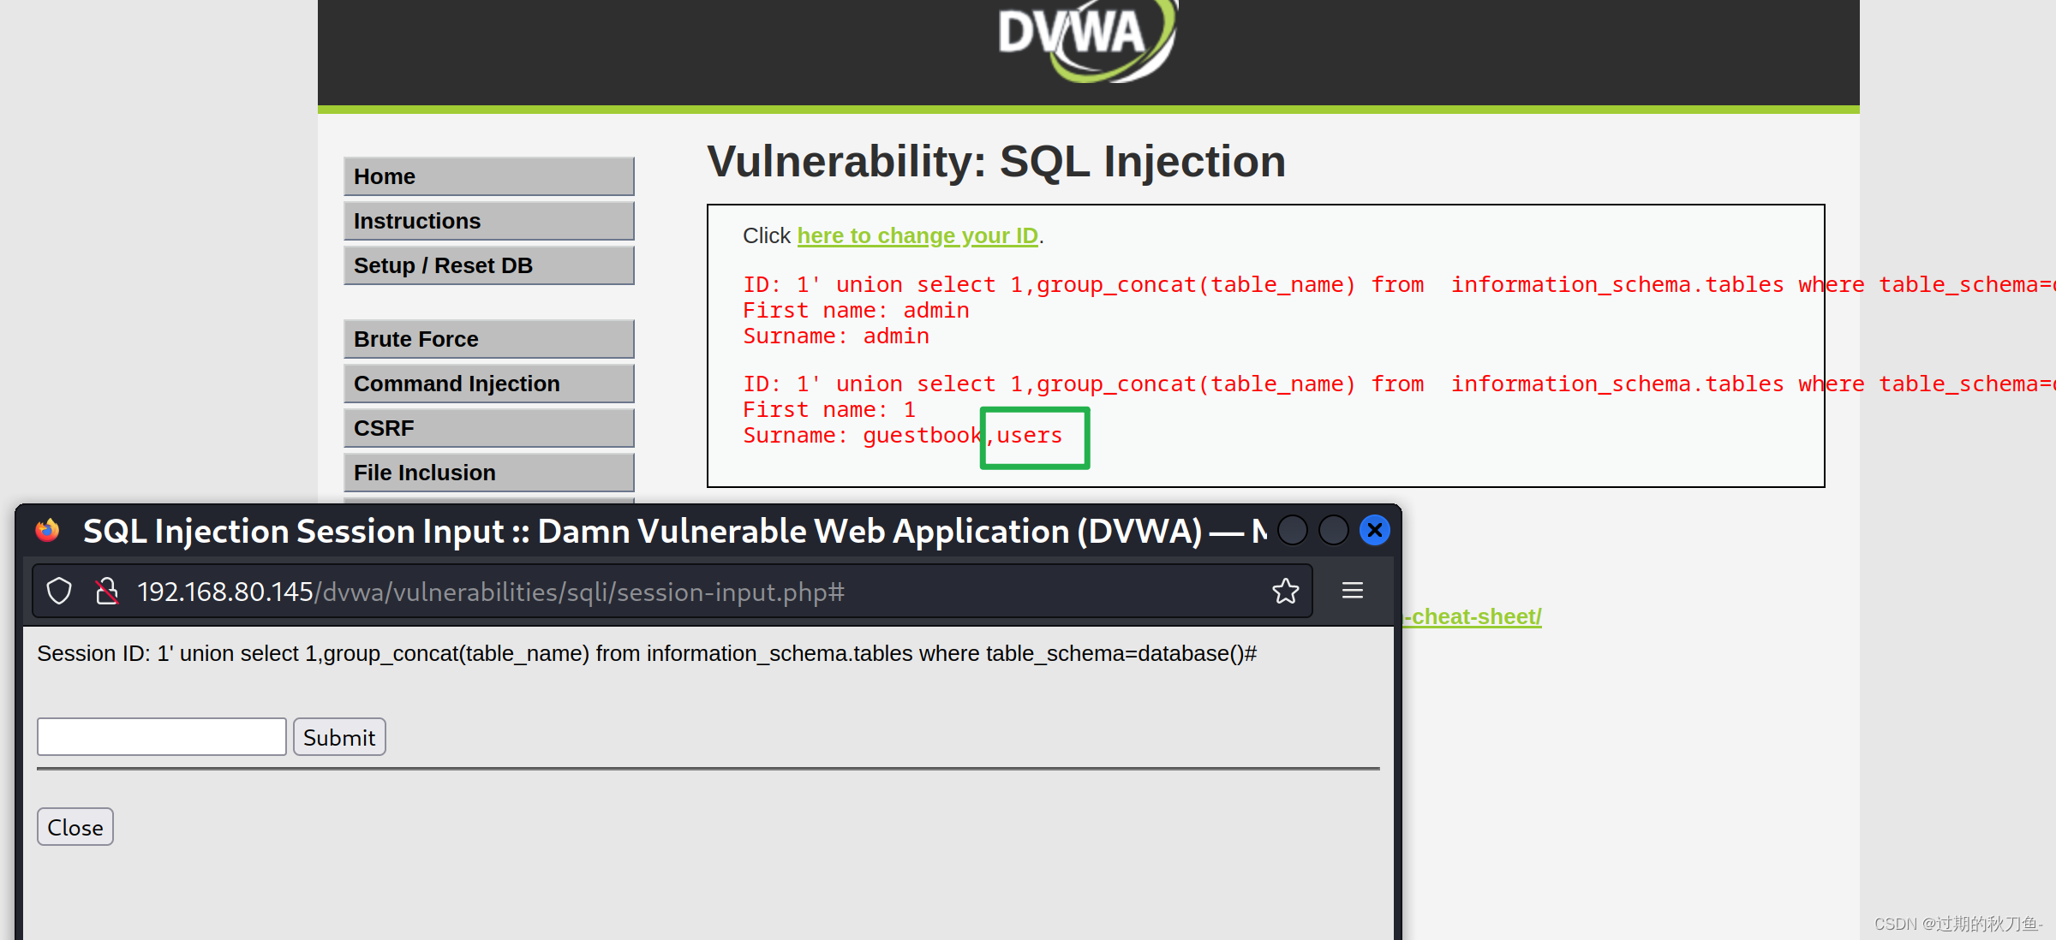Click the Firefox icon in popup title bar

(47, 531)
